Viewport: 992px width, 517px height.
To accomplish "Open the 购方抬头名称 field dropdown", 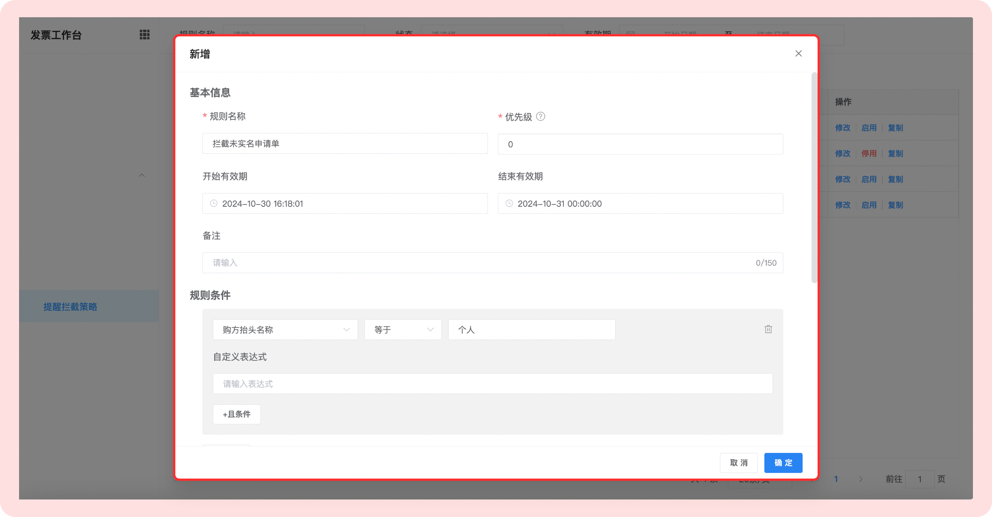I will coord(285,330).
